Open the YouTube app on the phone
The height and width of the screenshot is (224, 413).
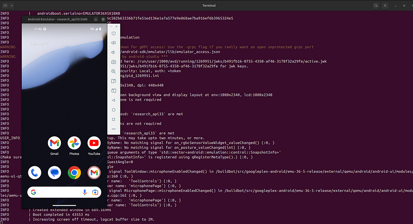point(94,146)
